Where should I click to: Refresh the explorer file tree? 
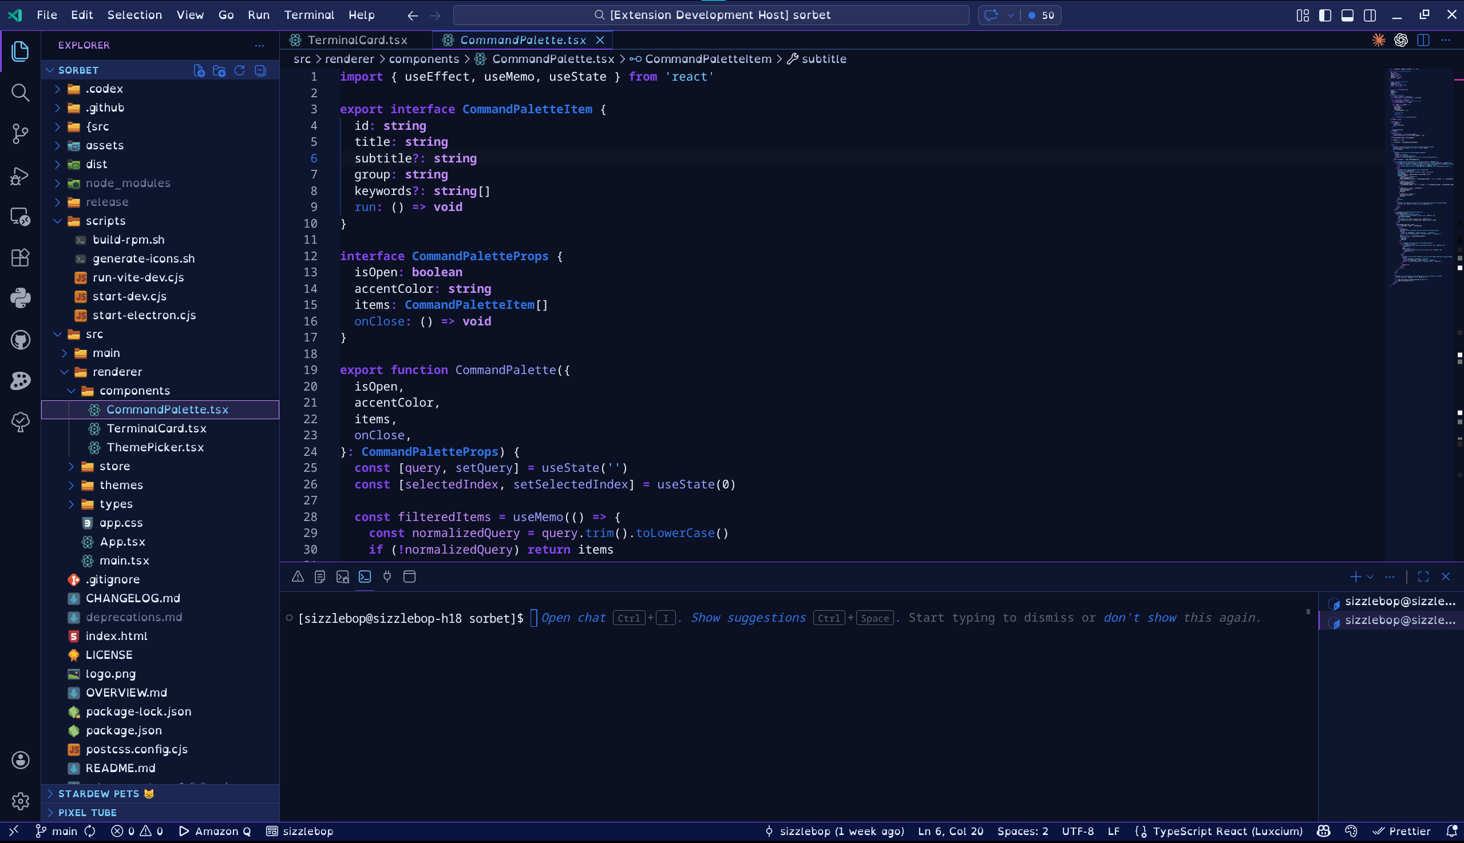point(240,71)
